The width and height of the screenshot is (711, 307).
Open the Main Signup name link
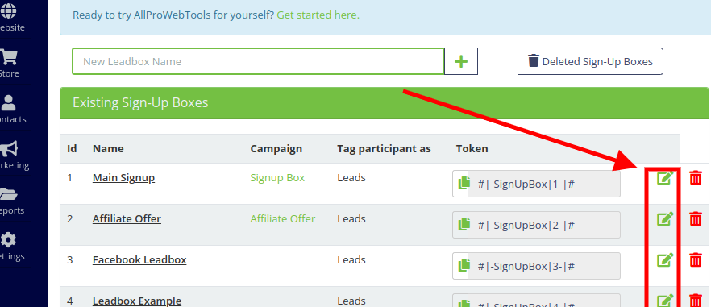(x=124, y=178)
